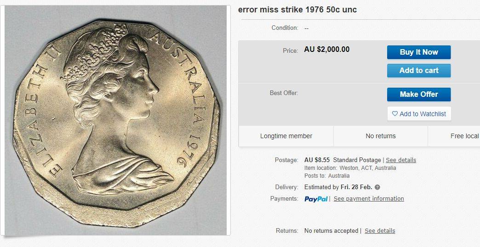Click the Free local info cell
The image size is (480, 247).
(x=454, y=136)
